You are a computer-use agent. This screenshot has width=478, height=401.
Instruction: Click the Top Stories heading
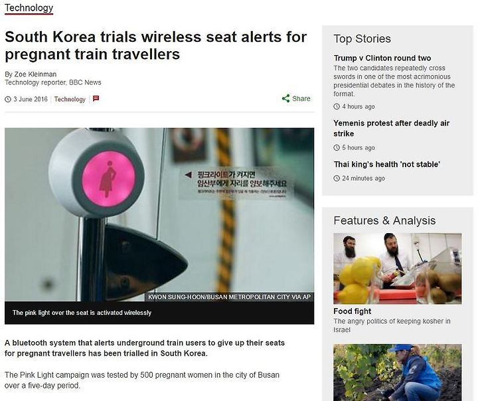point(362,39)
